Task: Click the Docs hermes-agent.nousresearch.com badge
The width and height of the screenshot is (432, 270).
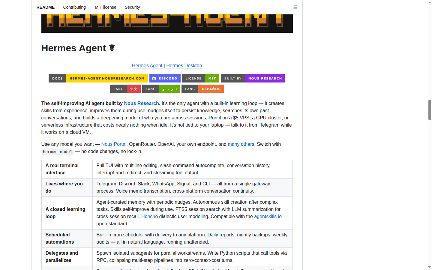Action: [98, 78]
